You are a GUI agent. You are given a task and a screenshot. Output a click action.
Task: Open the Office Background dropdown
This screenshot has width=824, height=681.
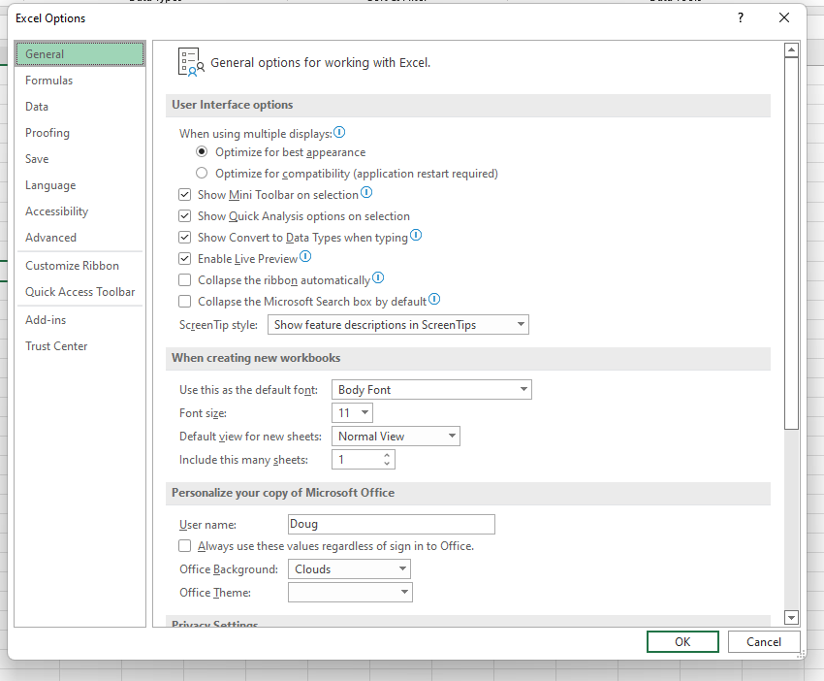coord(402,568)
